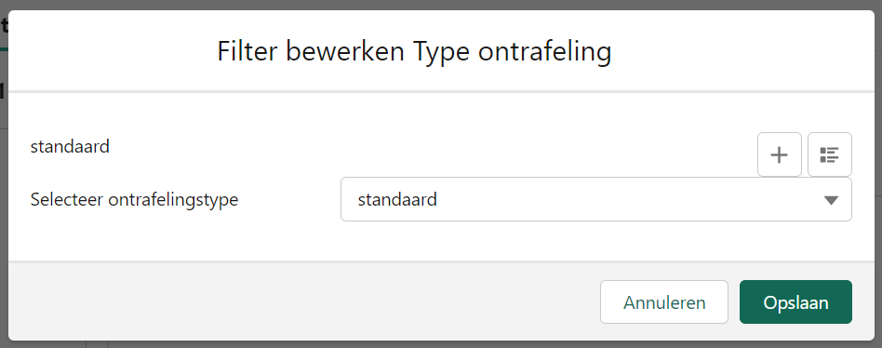Viewport: 882px width, 348px height.
Task: Add a new entry with the + button
Action: pos(779,154)
